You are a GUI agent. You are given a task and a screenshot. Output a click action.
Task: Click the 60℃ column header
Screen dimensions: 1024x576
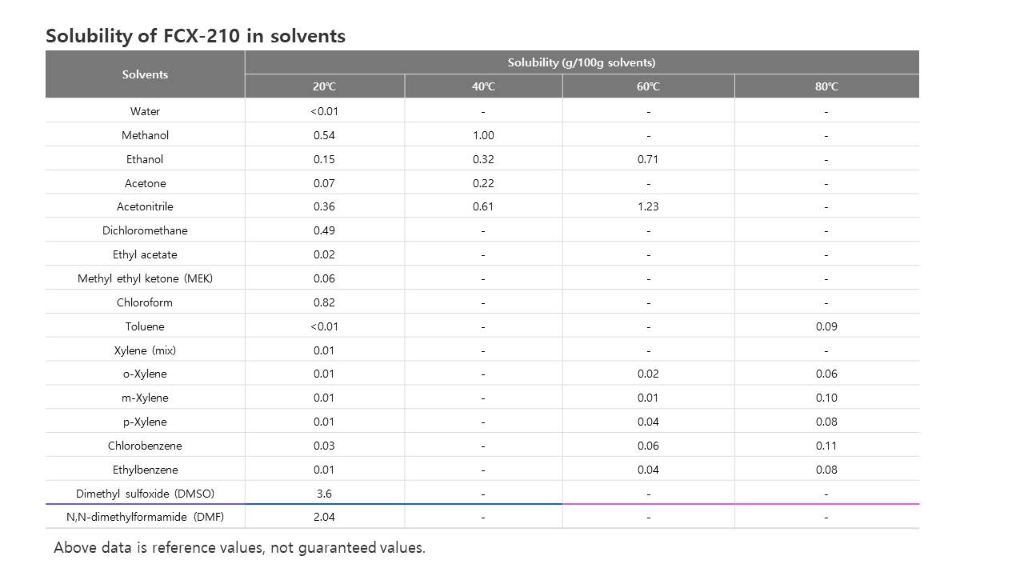click(x=648, y=86)
